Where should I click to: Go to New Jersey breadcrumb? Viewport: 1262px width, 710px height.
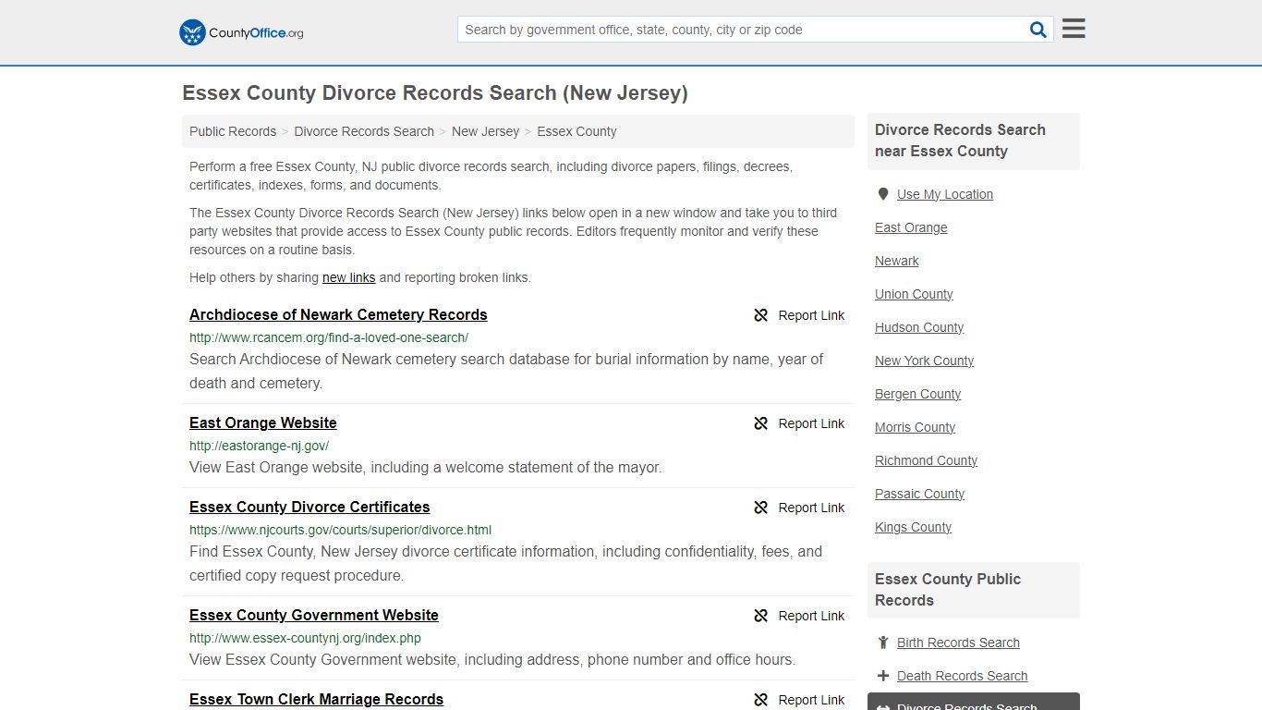click(485, 131)
